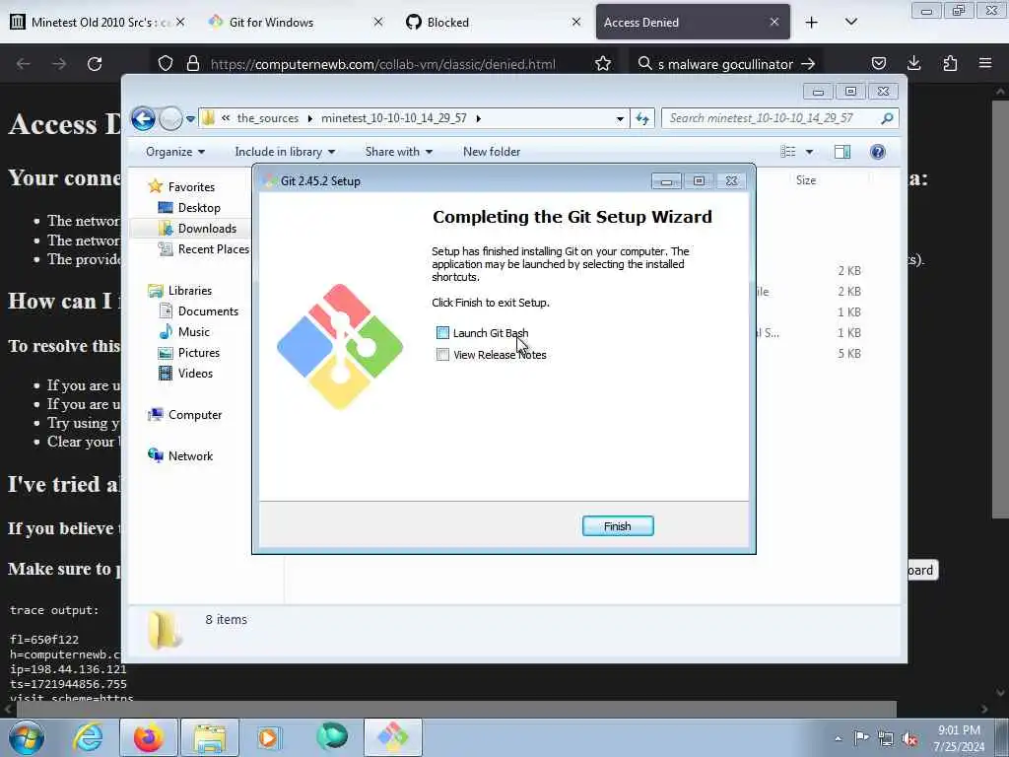Image resolution: width=1009 pixels, height=757 pixels.
Task: Open Explorer recent pages dropdown arrow
Action: click(190, 118)
